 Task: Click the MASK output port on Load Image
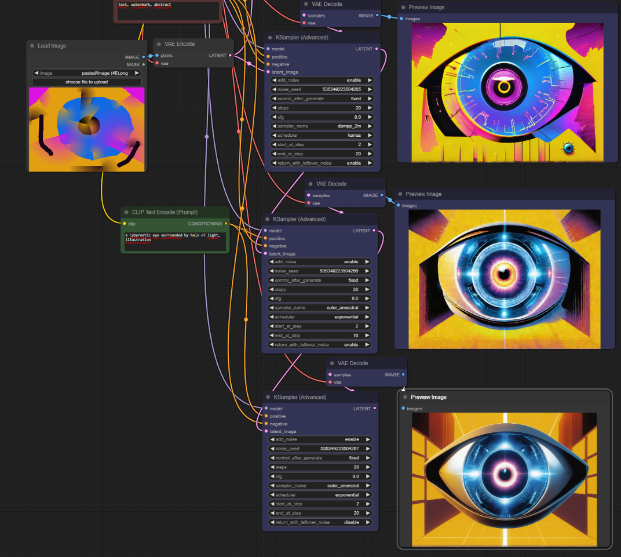click(x=143, y=64)
